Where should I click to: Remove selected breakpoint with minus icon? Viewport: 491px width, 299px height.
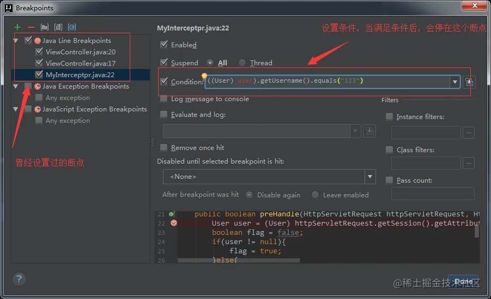point(31,27)
